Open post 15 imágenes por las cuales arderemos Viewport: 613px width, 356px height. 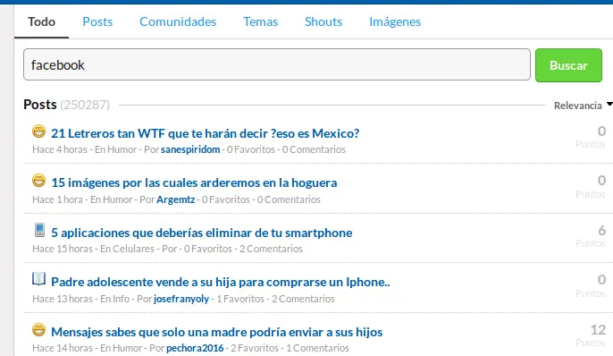[x=194, y=182]
